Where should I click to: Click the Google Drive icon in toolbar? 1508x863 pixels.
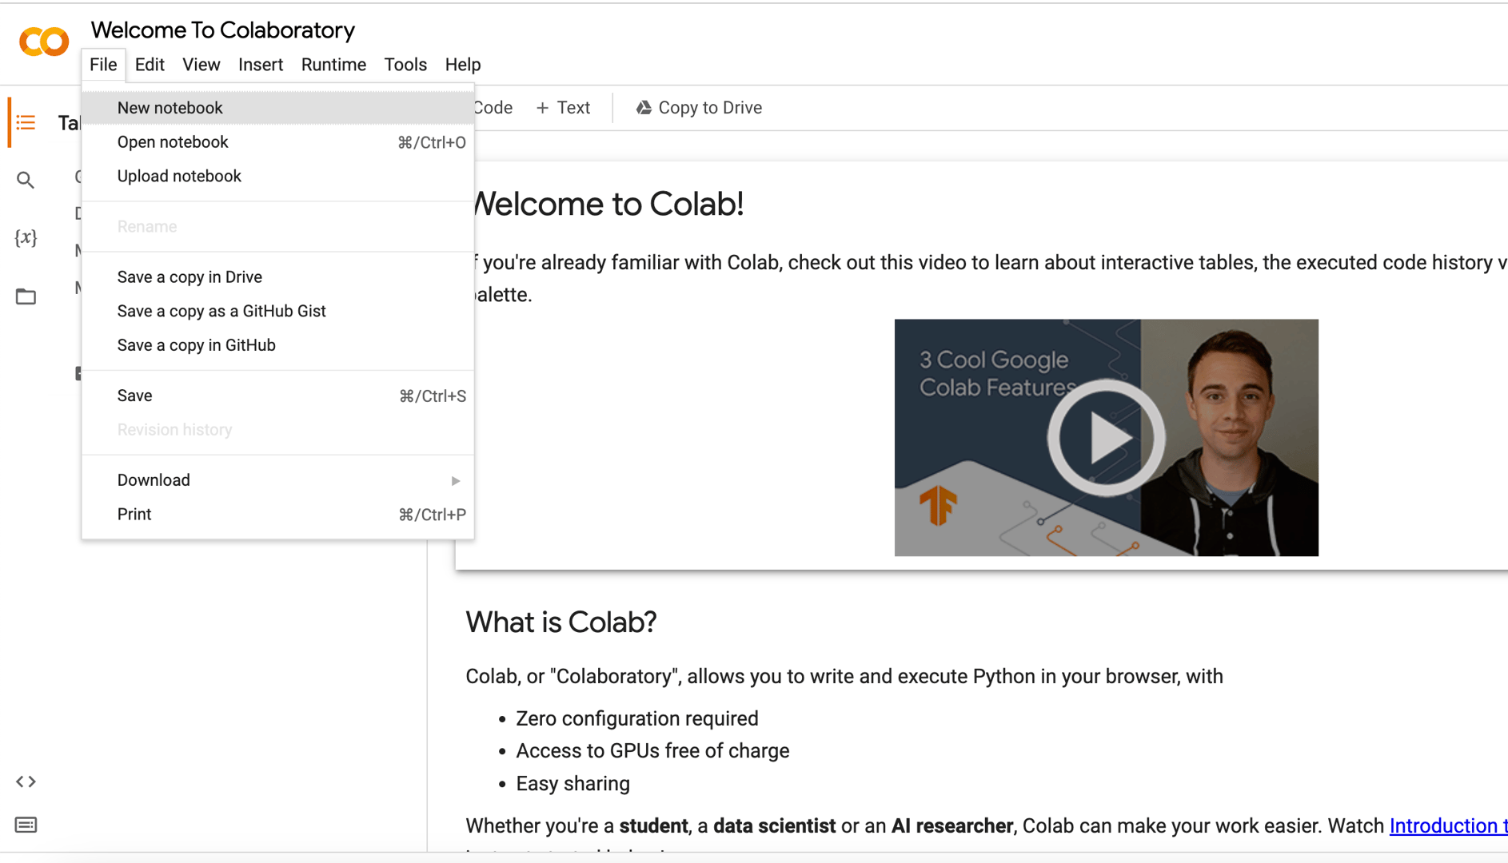pyautogui.click(x=644, y=108)
